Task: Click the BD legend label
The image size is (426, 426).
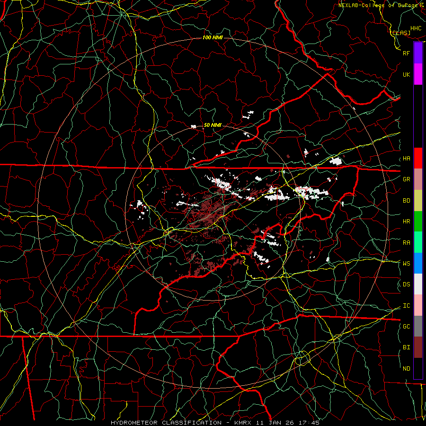Action: [x=406, y=201]
